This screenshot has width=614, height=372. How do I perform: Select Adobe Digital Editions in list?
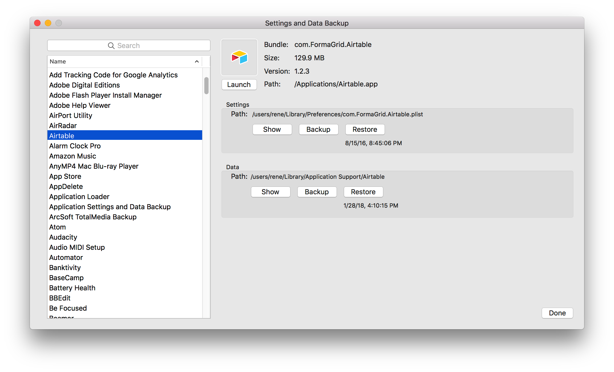pos(125,85)
